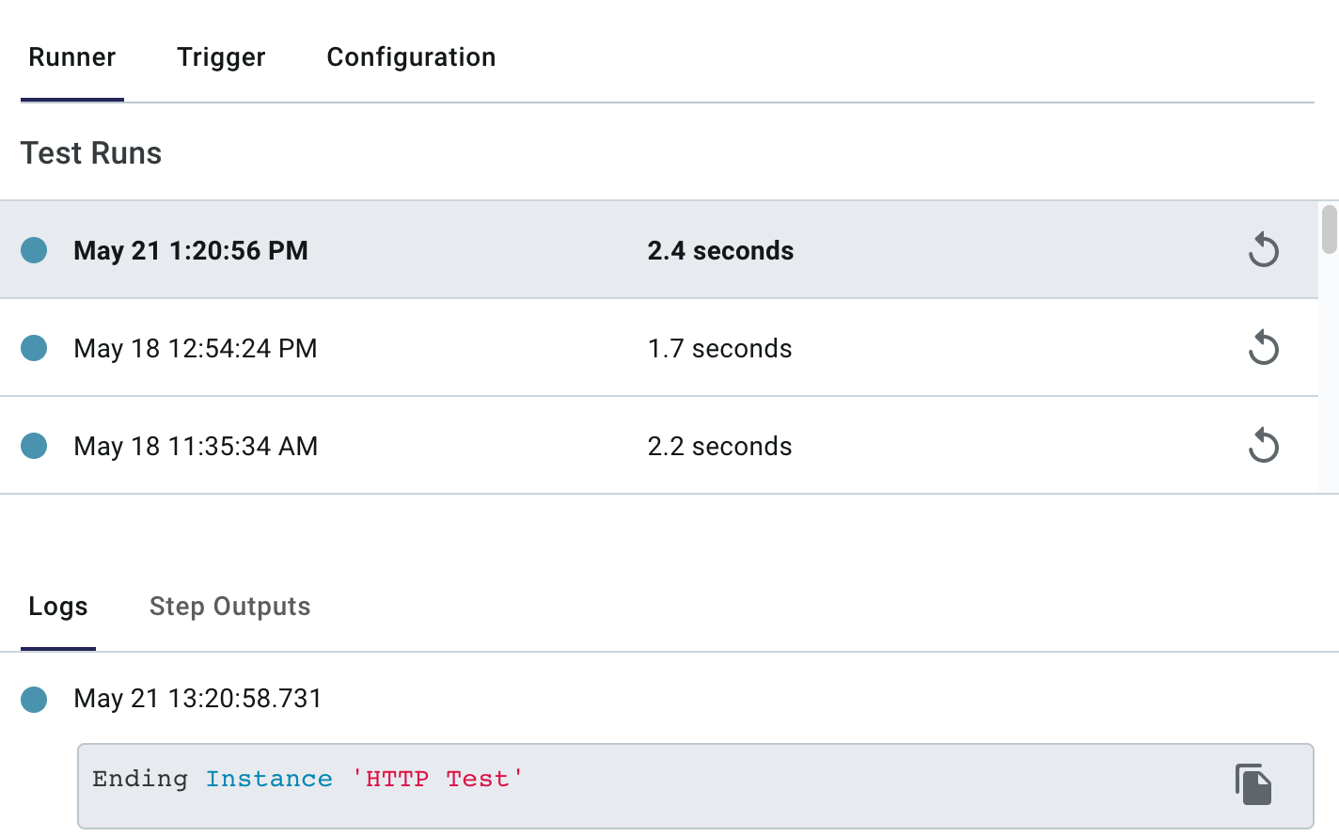Click the Test Runs heading
Image resolution: width=1339 pixels, height=837 pixels.
coord(90,152)
